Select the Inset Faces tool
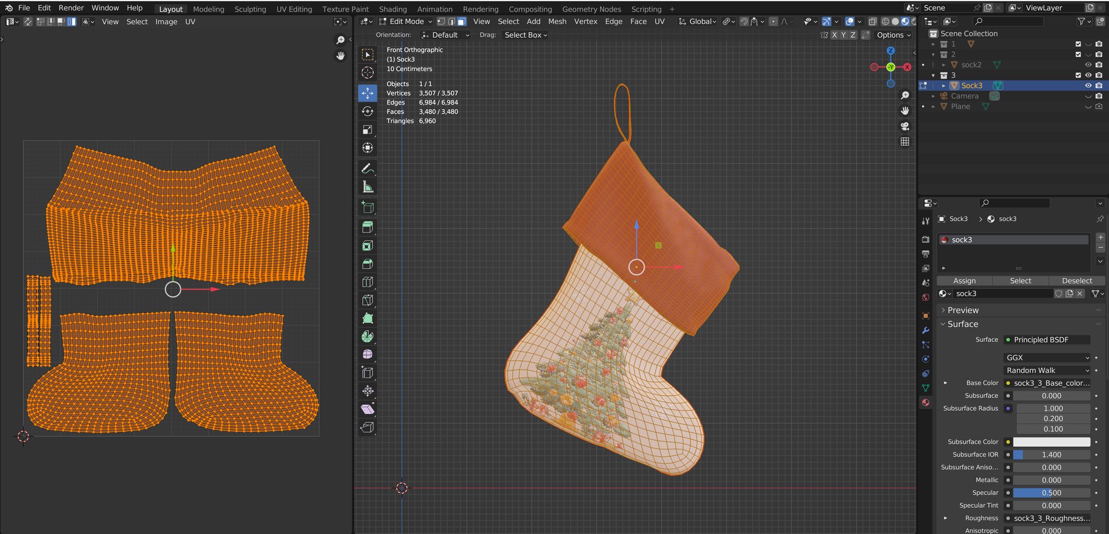 click(x=367, y=246)
